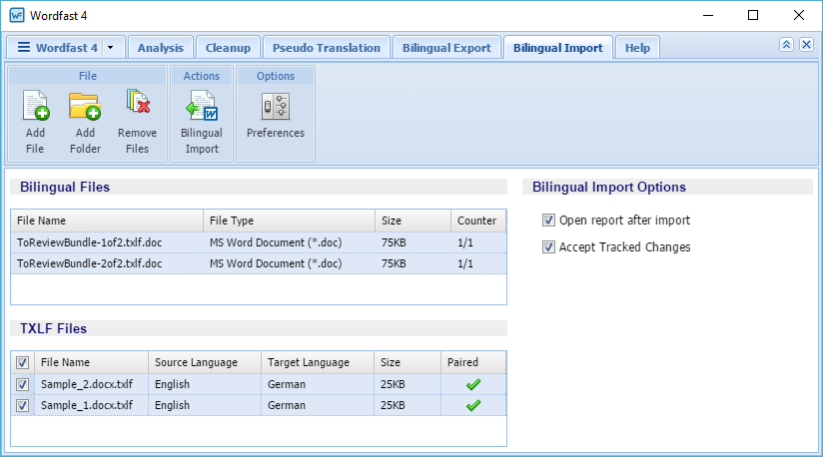
Task: Sort Bilingual Files by Counter column
Action: pyautogui.click(x=478, y=221)
